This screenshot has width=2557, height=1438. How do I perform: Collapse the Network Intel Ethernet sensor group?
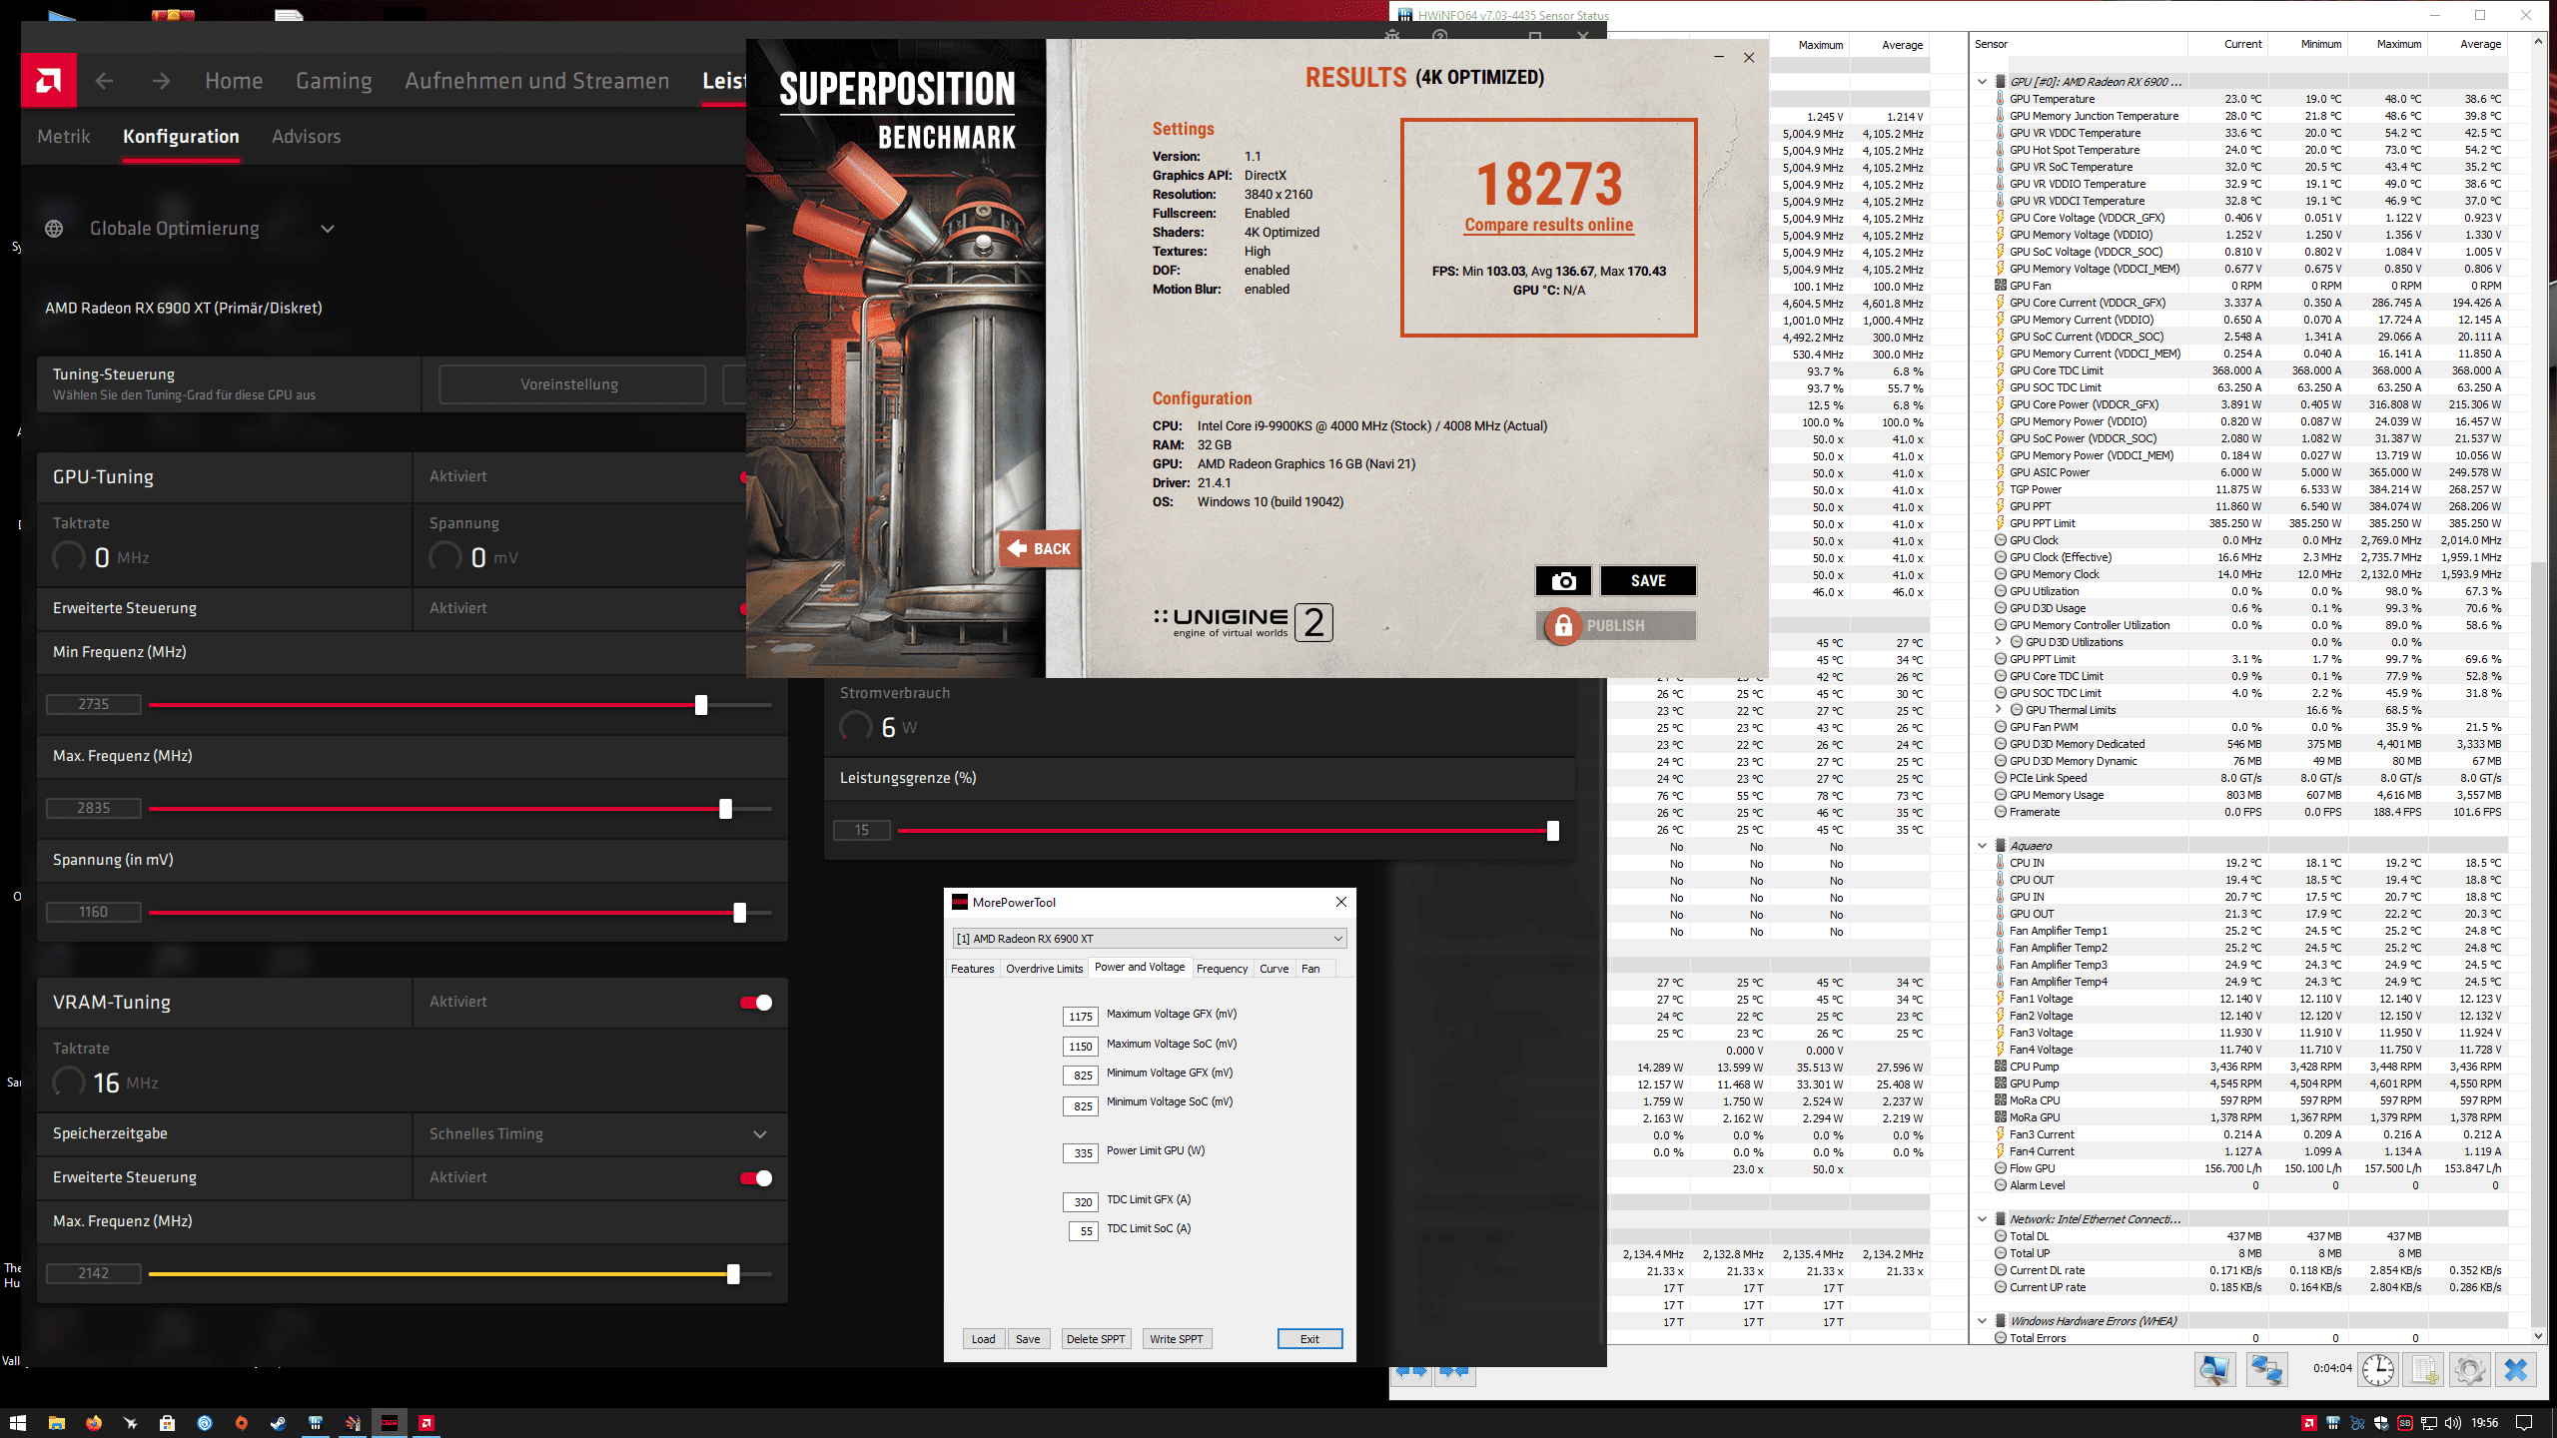click(1983, 1219)
